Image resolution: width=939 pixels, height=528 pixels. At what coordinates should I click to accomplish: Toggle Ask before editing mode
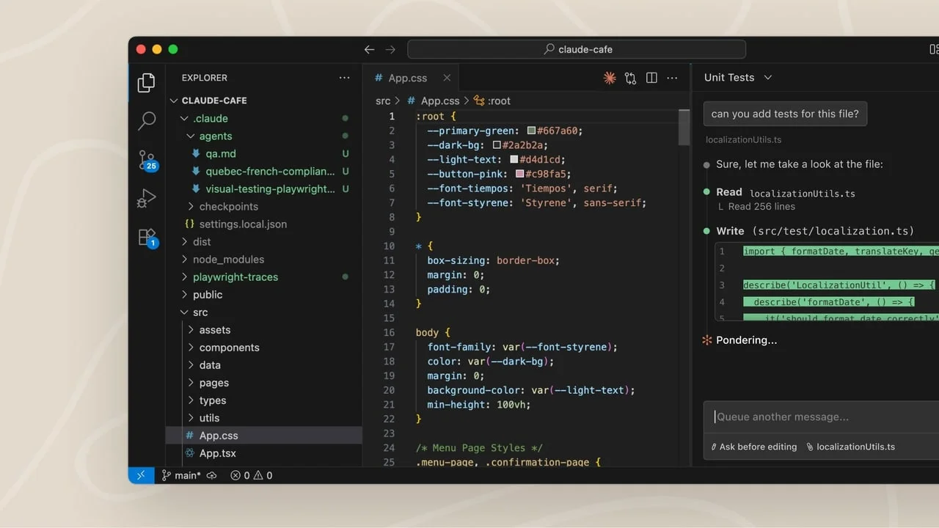tap(753, 447)
